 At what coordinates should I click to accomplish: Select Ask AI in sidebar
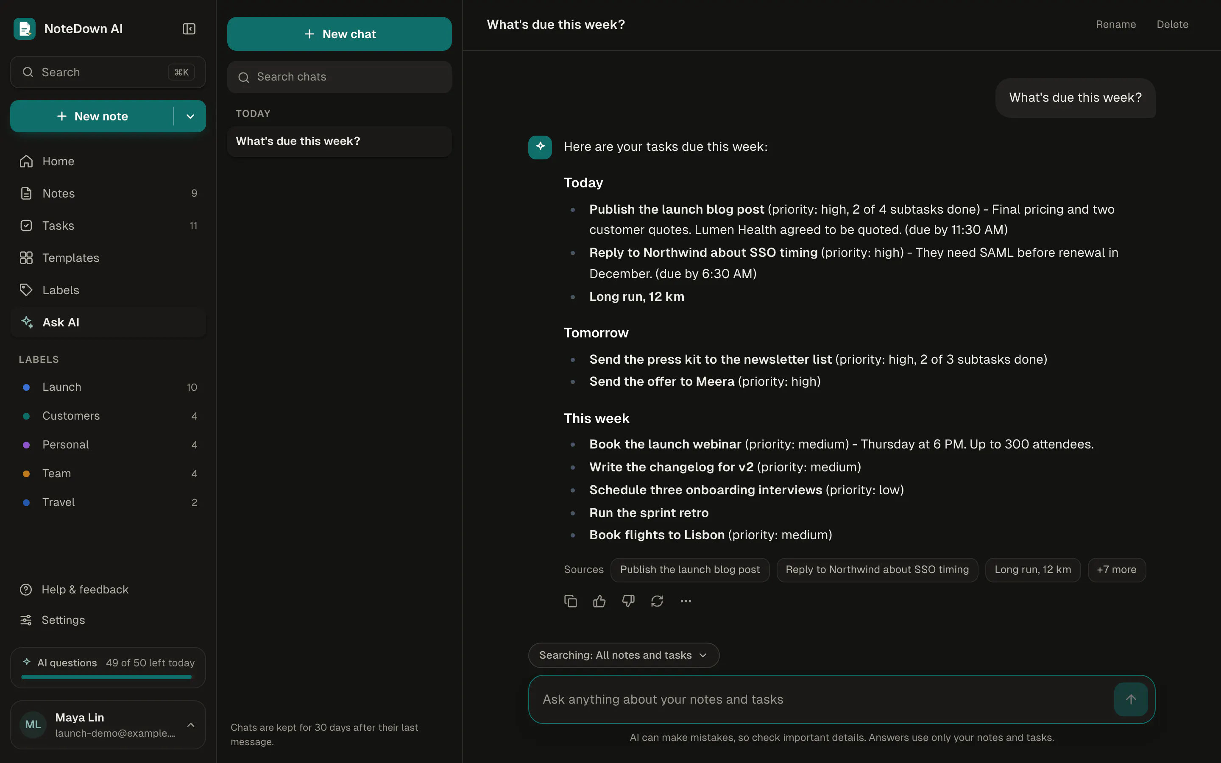[x=108, y=322]
